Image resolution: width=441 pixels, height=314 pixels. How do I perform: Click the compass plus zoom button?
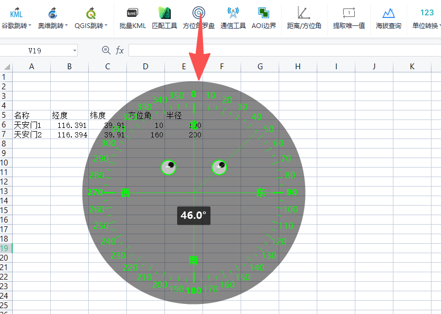(219, 167)
